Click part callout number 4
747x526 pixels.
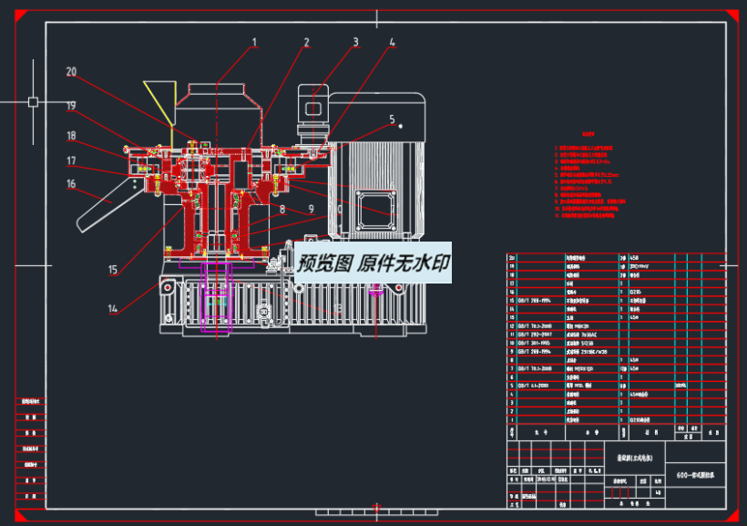[392, 42]
